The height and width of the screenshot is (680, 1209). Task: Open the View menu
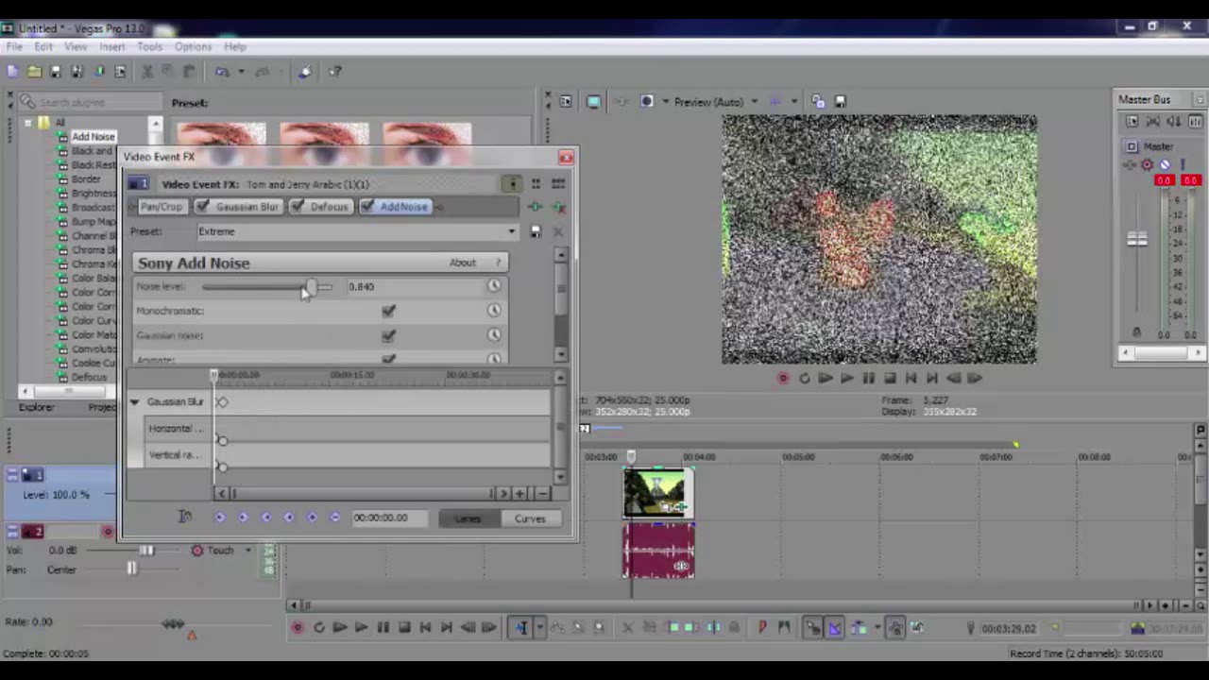(76, 46)
